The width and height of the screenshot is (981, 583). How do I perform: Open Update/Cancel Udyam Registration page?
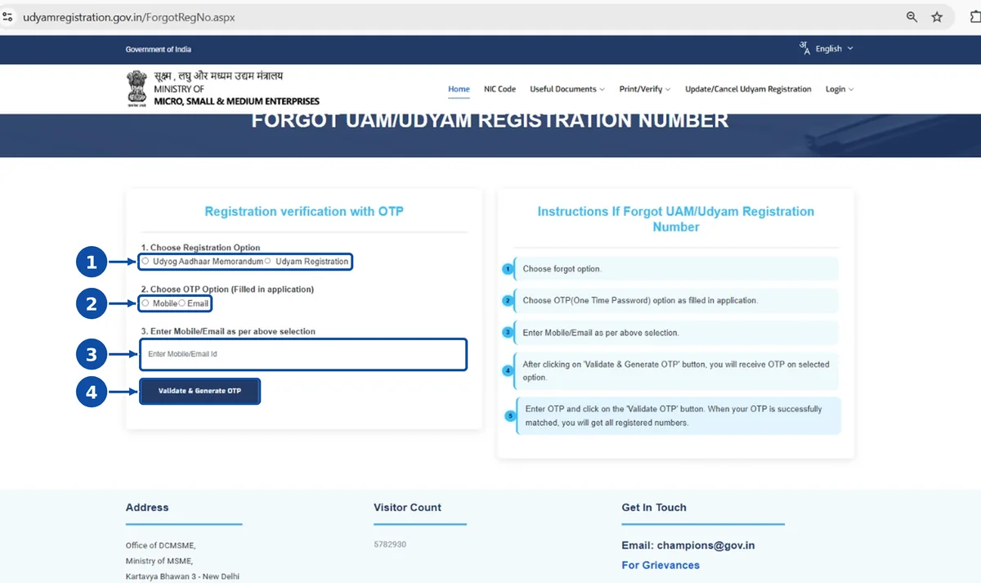748,89
